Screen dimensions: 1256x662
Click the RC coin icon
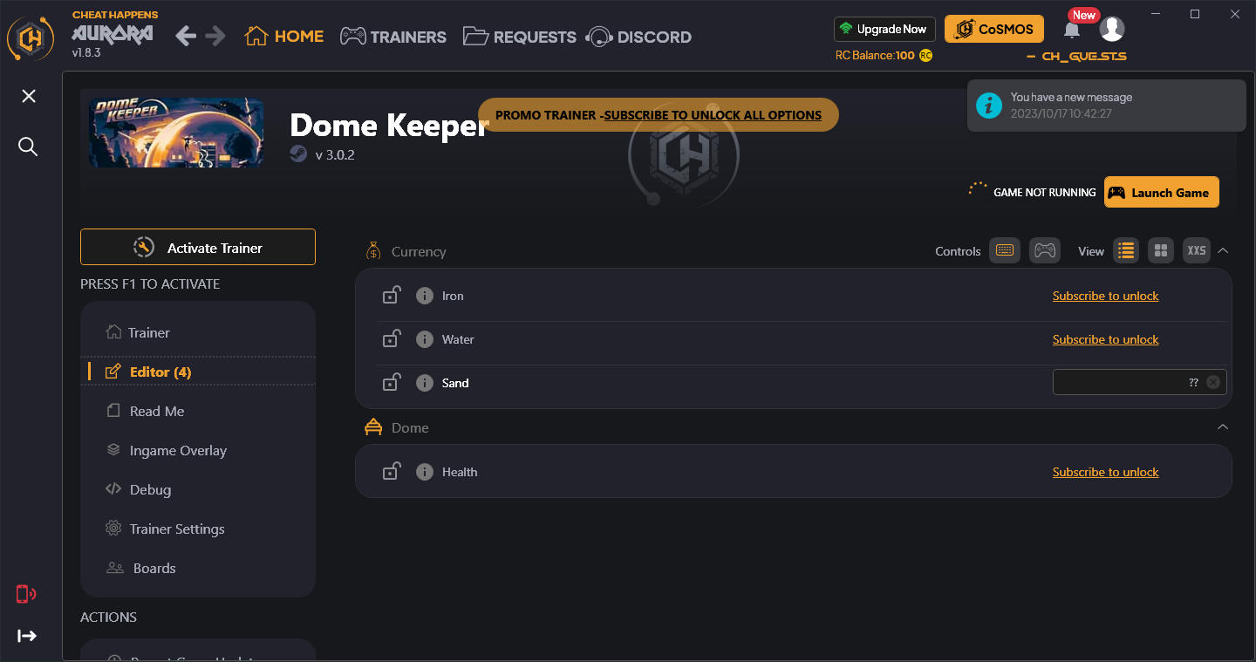click(925, 55)
